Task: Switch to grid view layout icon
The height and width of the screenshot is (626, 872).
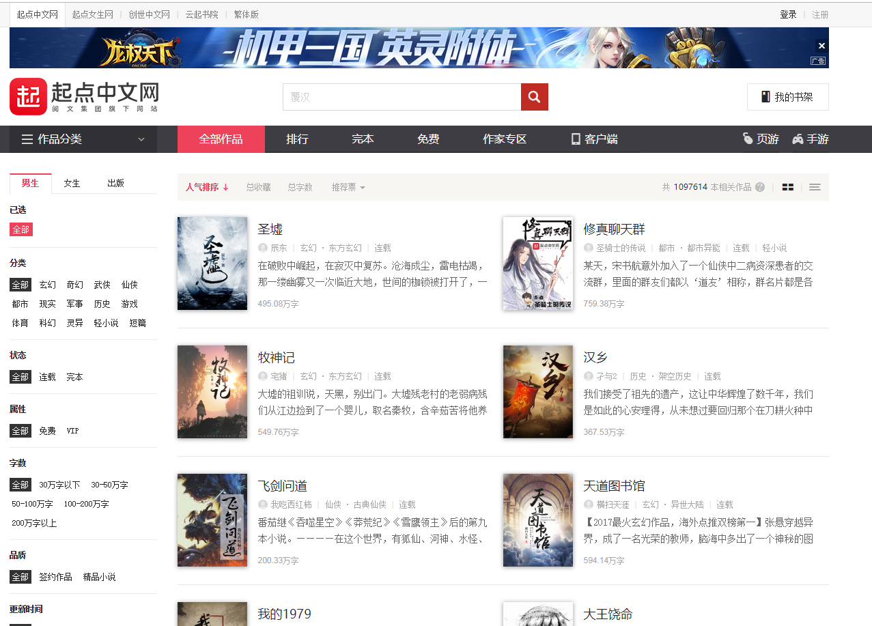Action: pyautogui.click(x=788, y=187)
